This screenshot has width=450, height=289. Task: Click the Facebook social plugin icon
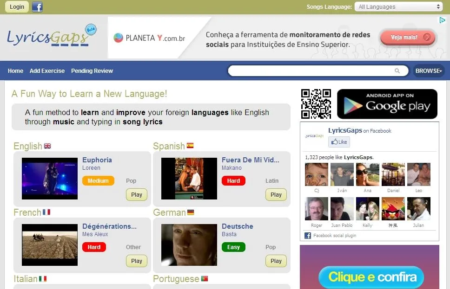(308, 236)
